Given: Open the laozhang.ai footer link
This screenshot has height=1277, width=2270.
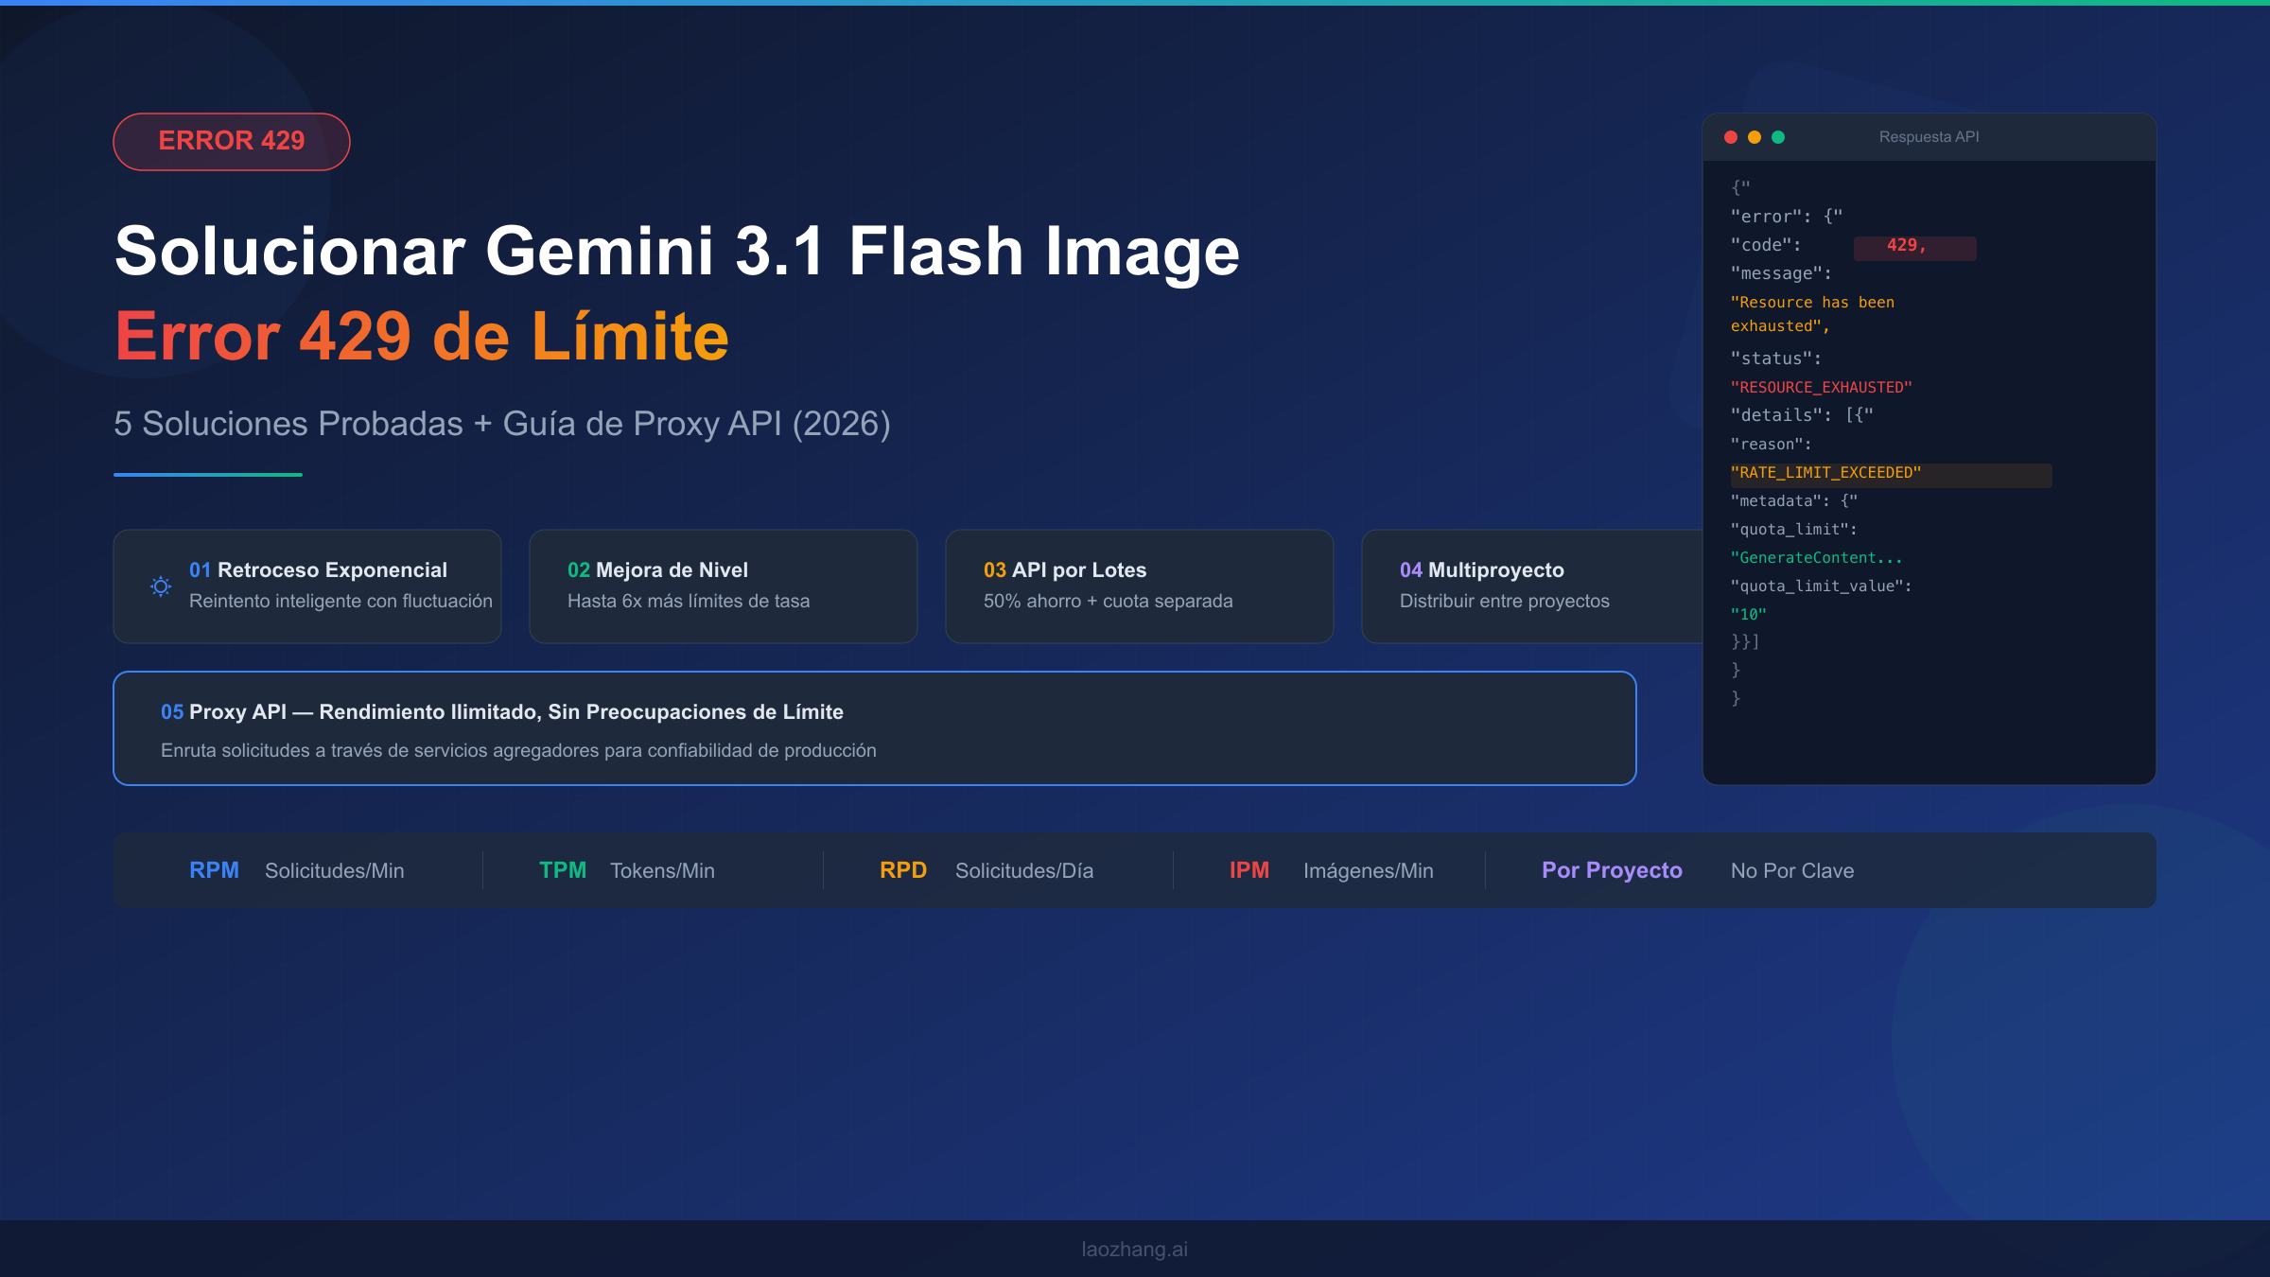Looking at the screenshot, I should 1134,1248.
